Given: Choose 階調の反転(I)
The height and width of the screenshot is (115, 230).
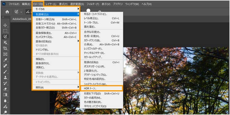Looking at the screenshot, I should coord(102,62).
